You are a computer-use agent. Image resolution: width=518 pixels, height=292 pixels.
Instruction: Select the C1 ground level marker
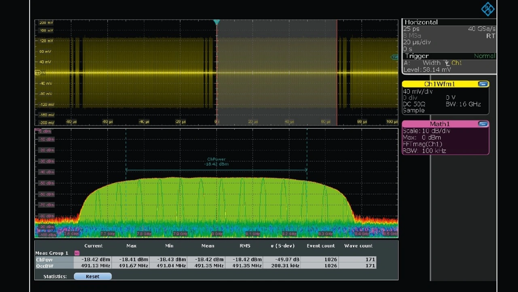coord(38,73)
